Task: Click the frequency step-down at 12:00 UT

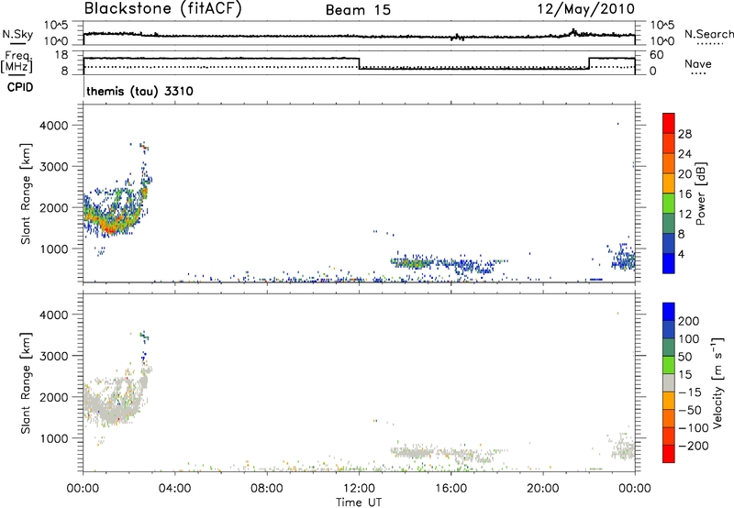Action: (359, 63)
